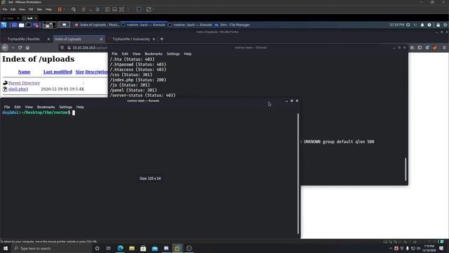The image size is (449, 253).
Task: Open Help menu in front Konsole window
Action: 80,107
